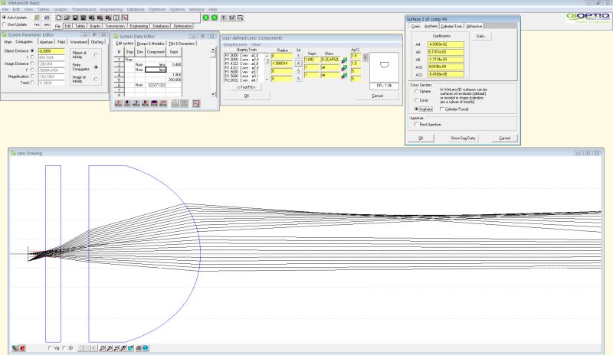Screen dimensions: 613x355
Task: Click the red-framed graph icon in main toolbar
Action: 125,18
